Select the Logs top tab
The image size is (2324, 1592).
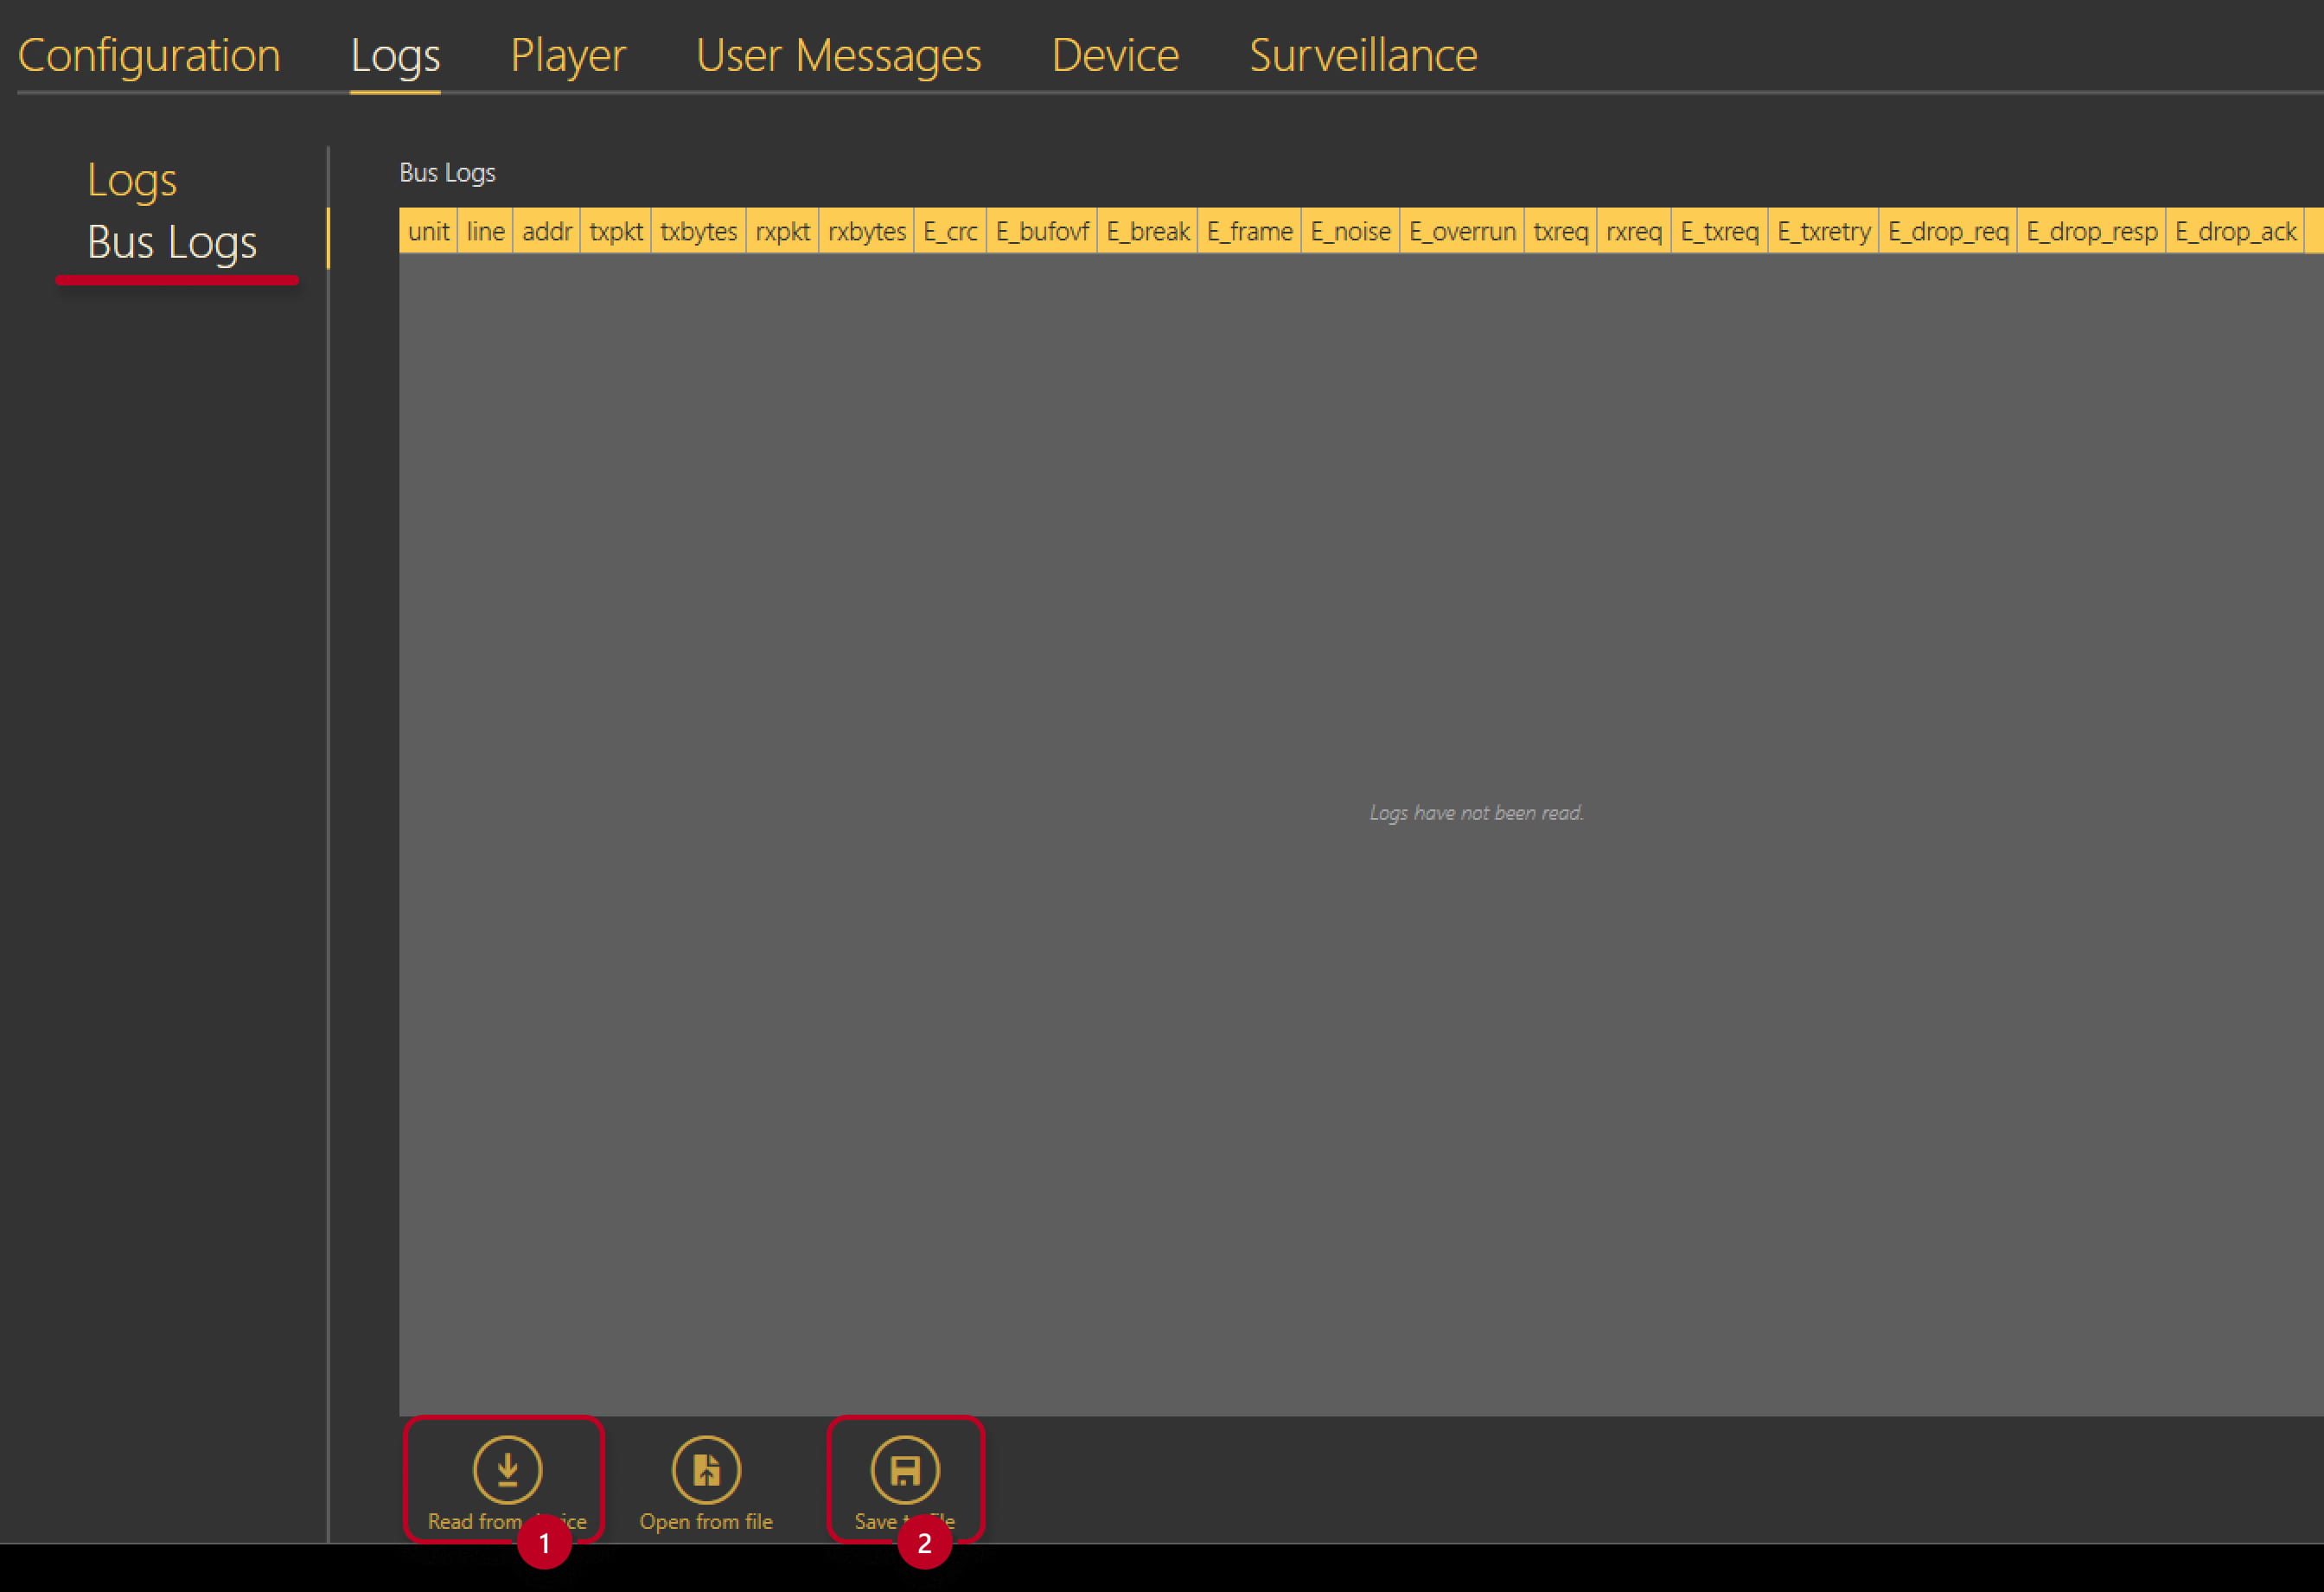tap(395, 55)
